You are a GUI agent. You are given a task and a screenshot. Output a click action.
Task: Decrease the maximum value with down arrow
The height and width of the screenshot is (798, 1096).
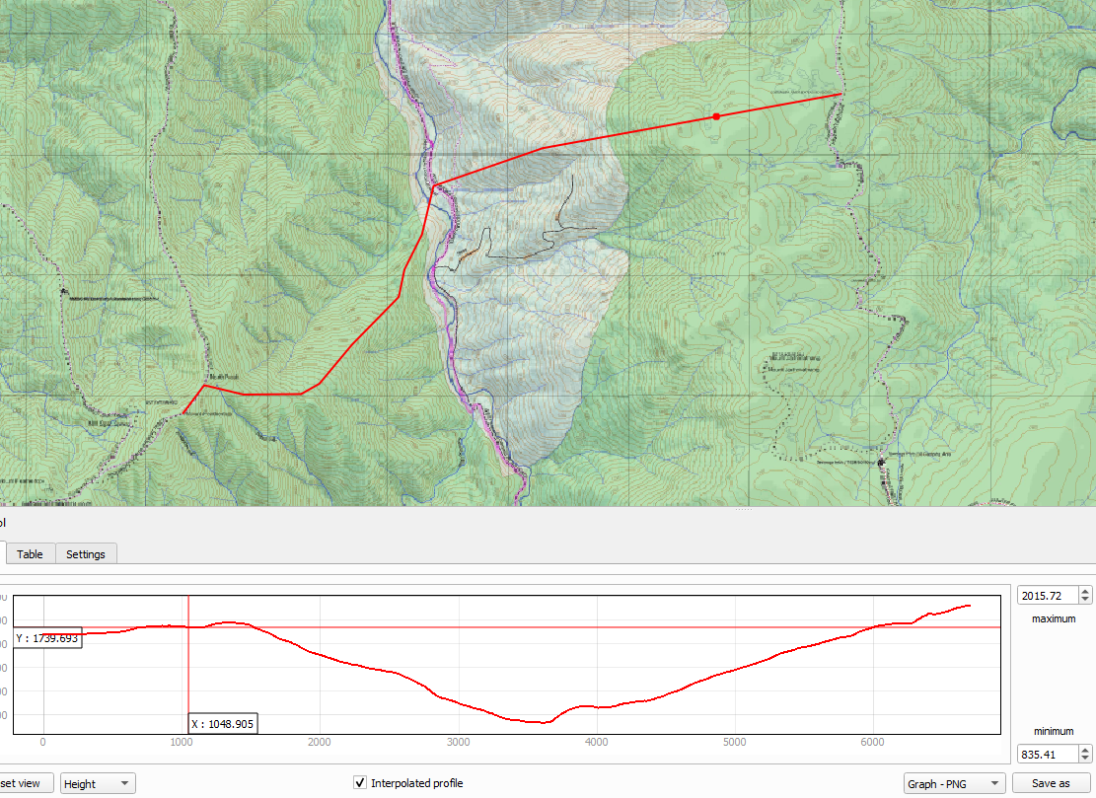pos(1085,600)
